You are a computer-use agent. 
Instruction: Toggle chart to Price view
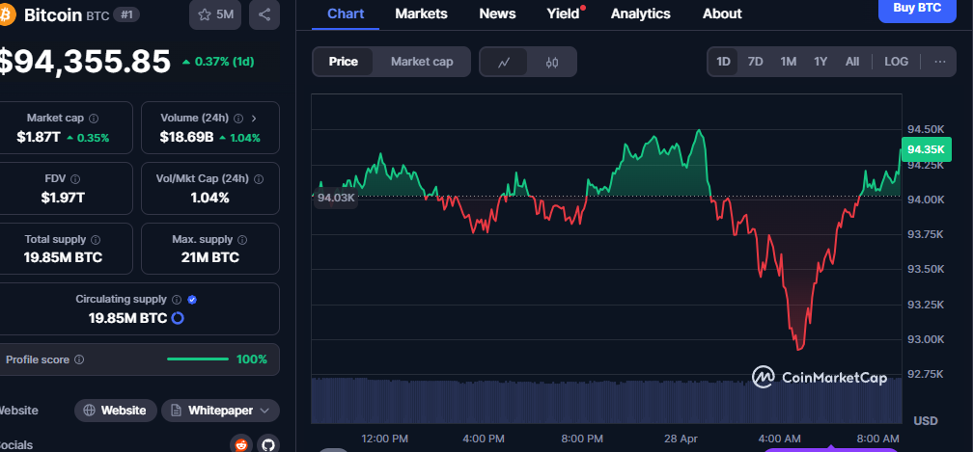(344, 62)
